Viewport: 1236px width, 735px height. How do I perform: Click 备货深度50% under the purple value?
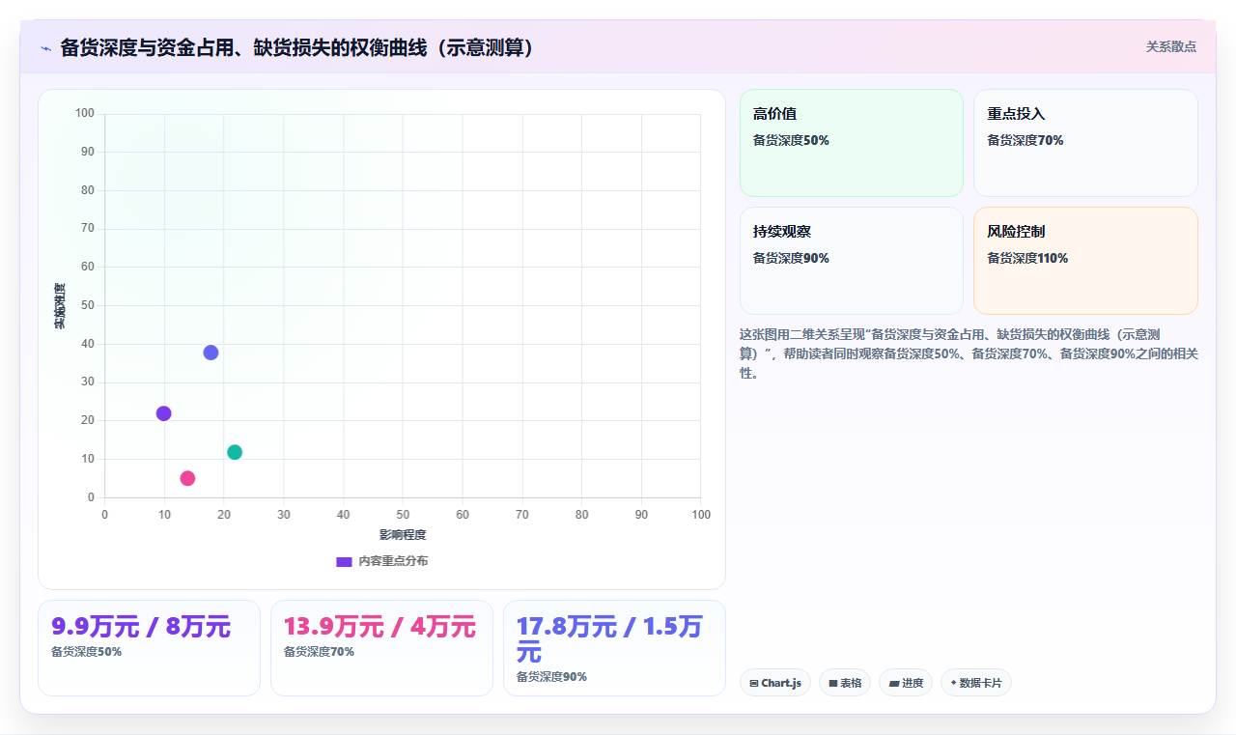pyautogui.click(x=86, y=652)
